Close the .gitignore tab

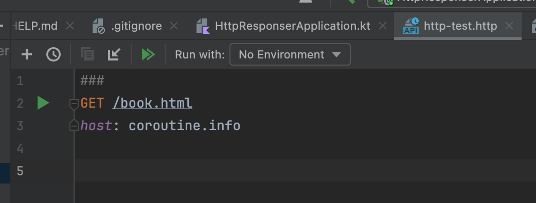tap(174, 26)
